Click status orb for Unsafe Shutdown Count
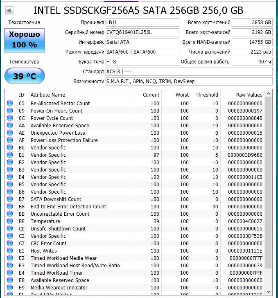The image size is (278, 298). [x=10, y=228]
